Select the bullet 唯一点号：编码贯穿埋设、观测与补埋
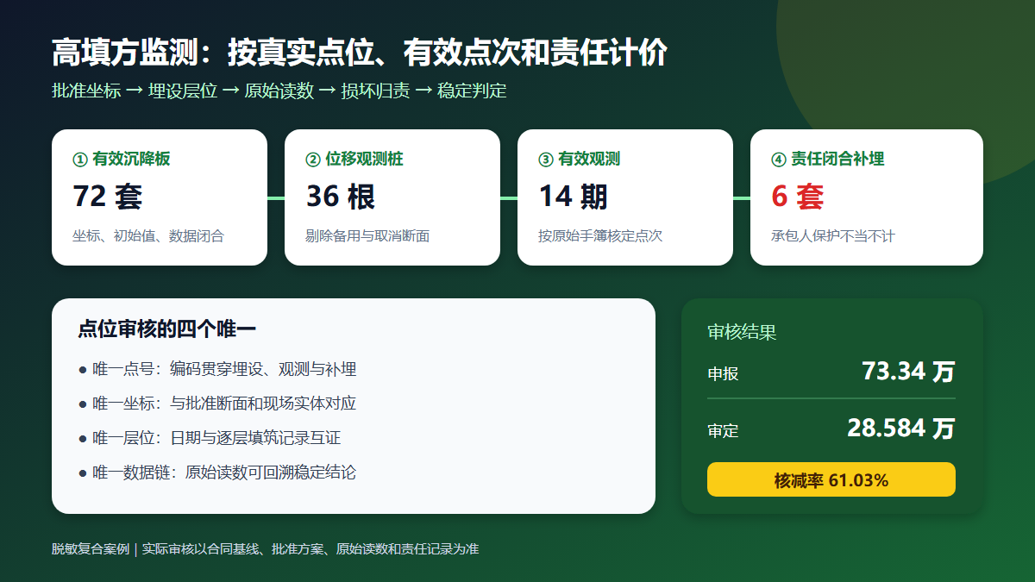 coord(217,369)
